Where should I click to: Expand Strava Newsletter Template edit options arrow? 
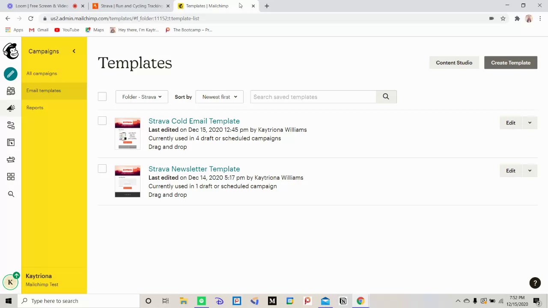coord(530,171)
